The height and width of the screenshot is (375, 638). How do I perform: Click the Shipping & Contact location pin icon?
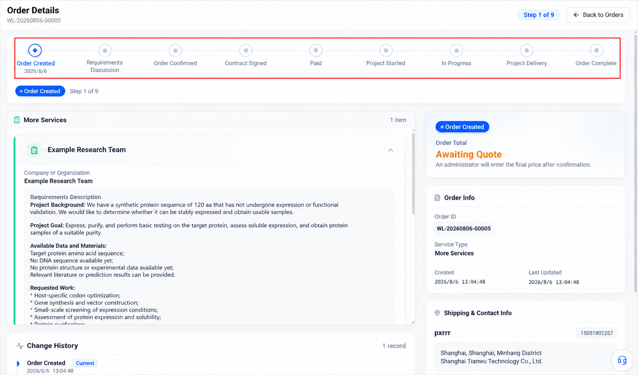pyautogui.click(x=437, y=313)
